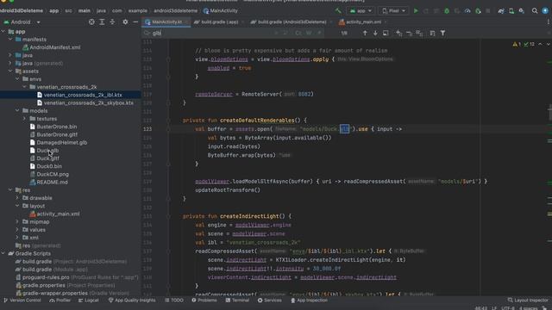Open editor tabs overflow three-dots menu
The width and height of the screenshot is (552, 310).
[549, 22]
